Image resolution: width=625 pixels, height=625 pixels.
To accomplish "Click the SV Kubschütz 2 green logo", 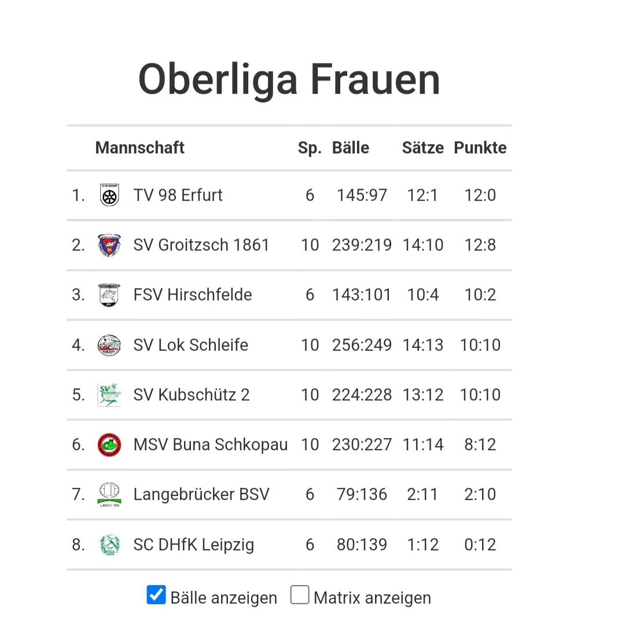I will (109, 395).
